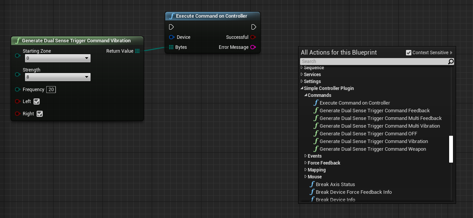Expand the Force Feedback category
This screenshot has height=218, width=473.
(x=305, y=163)
